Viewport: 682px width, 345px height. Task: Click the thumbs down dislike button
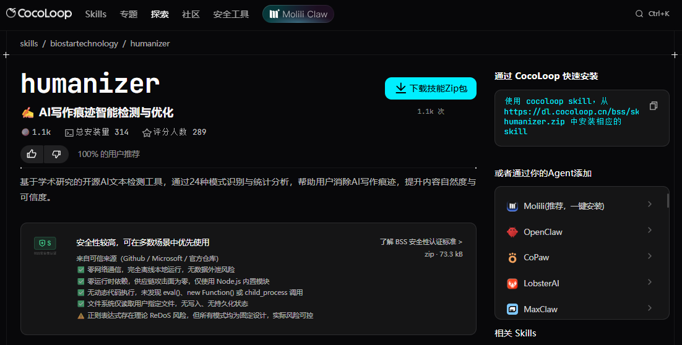coord(56,154)
